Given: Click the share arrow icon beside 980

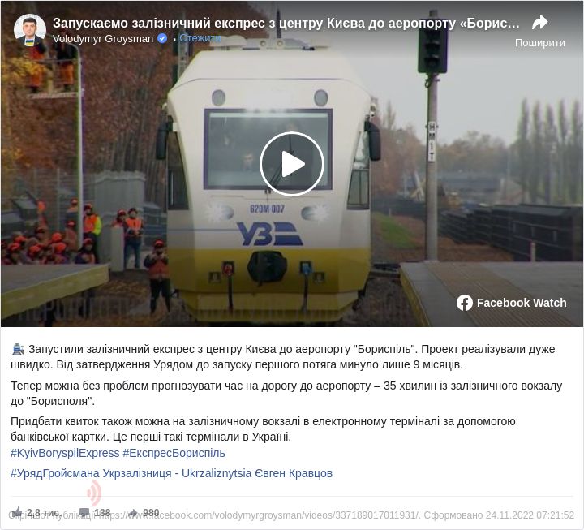Looking at the screenshot, I should 132,513.
